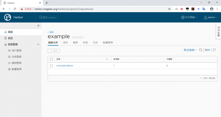Click the blue bird extension icon
Viewport: 221px width, 117px height.
tap(198, 9)
